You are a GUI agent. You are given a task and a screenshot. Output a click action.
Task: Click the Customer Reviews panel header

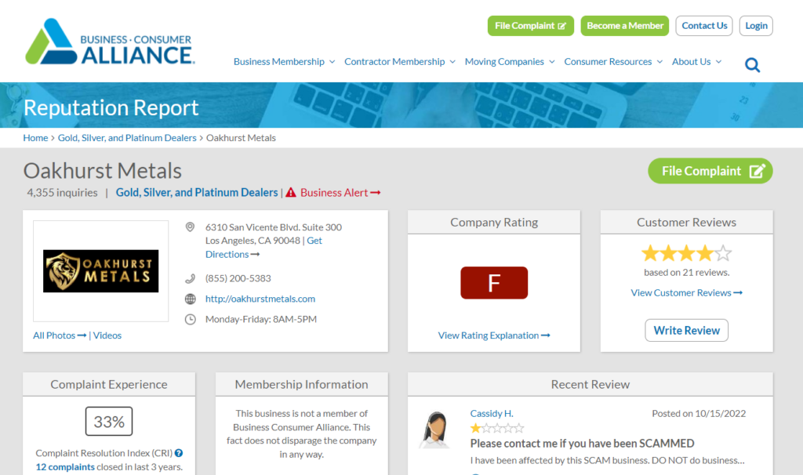(x=686, y=222)
